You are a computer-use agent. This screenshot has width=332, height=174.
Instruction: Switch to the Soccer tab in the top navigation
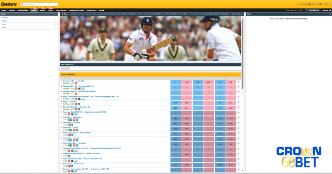click(42, 10)
